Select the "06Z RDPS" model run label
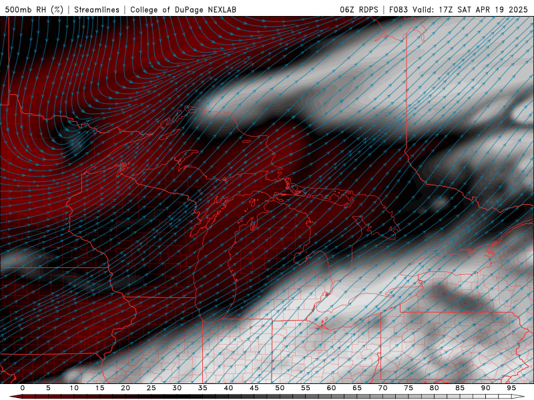This screenshot has height=400, width=534. (x=359, y=9)
